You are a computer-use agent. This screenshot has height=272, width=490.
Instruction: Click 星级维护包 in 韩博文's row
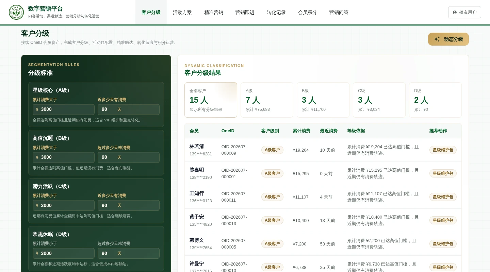click(x=443, y=244)
